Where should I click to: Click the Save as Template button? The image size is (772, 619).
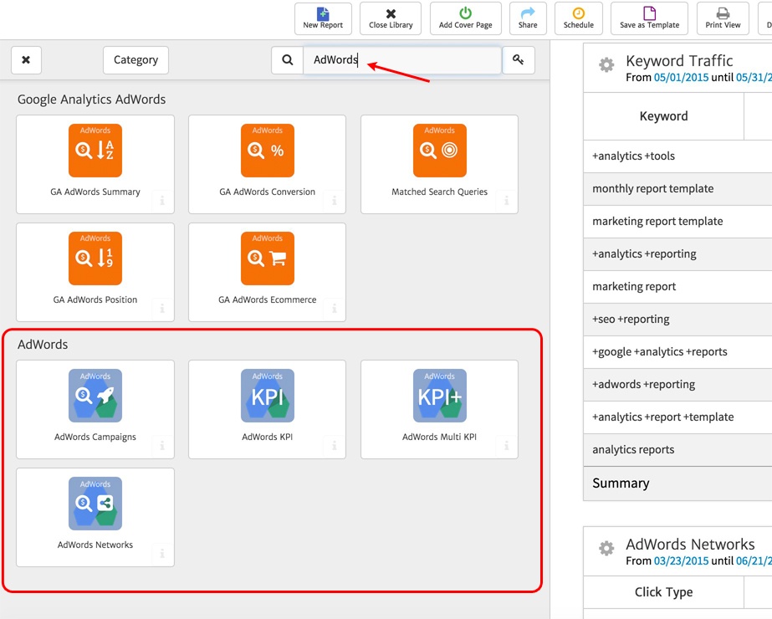648,18
